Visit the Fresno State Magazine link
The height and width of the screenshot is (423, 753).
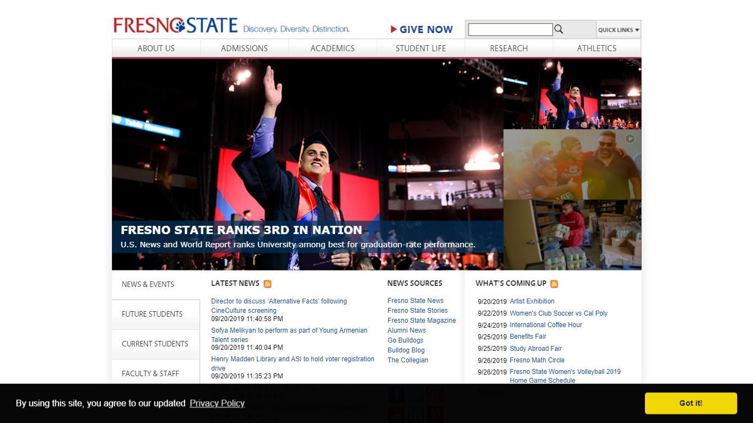422,321
